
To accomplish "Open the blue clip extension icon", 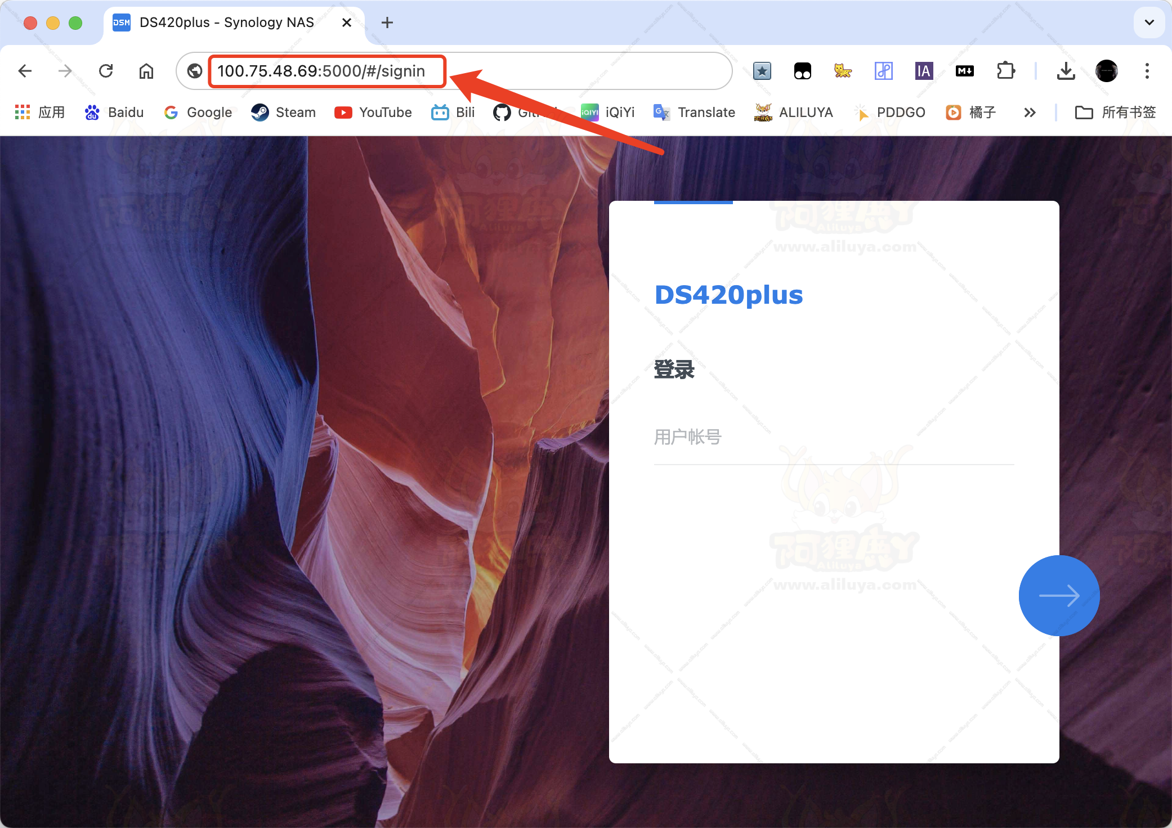I will point(884,71).
